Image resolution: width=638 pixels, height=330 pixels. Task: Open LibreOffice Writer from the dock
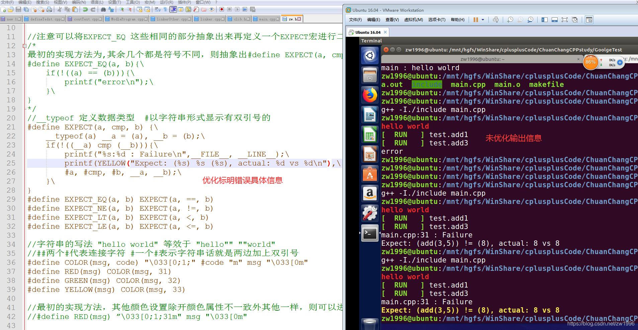(x=370, y=115)
